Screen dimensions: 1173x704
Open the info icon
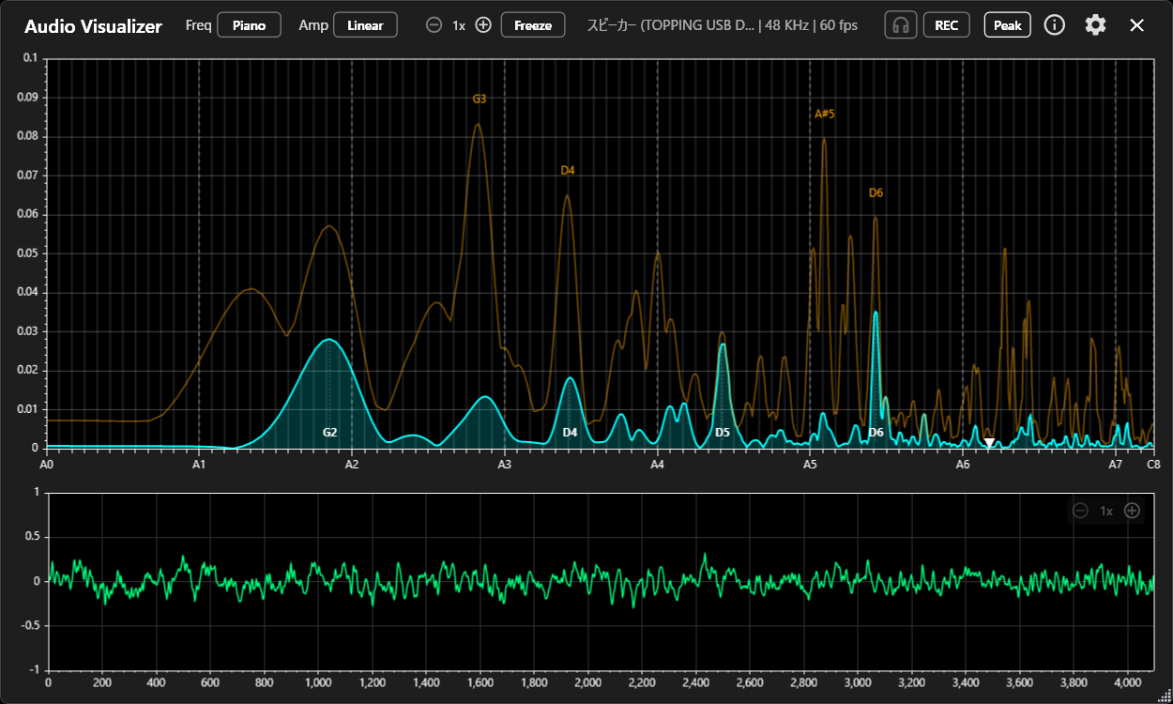pyautogui.click(x=1055, y=25)
